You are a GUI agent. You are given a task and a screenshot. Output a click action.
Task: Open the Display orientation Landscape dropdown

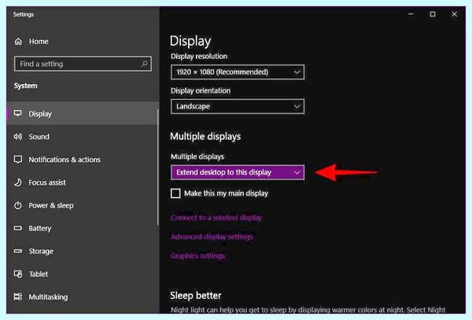[x=238, y=106]
